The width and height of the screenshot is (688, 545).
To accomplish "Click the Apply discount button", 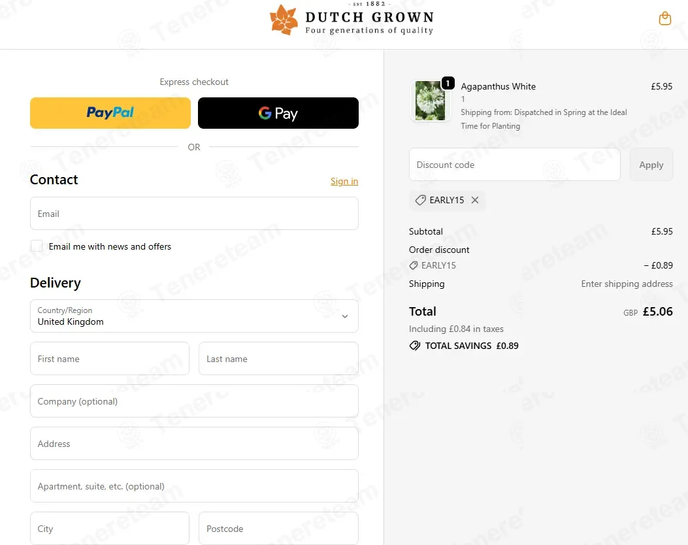I will 651,165.
